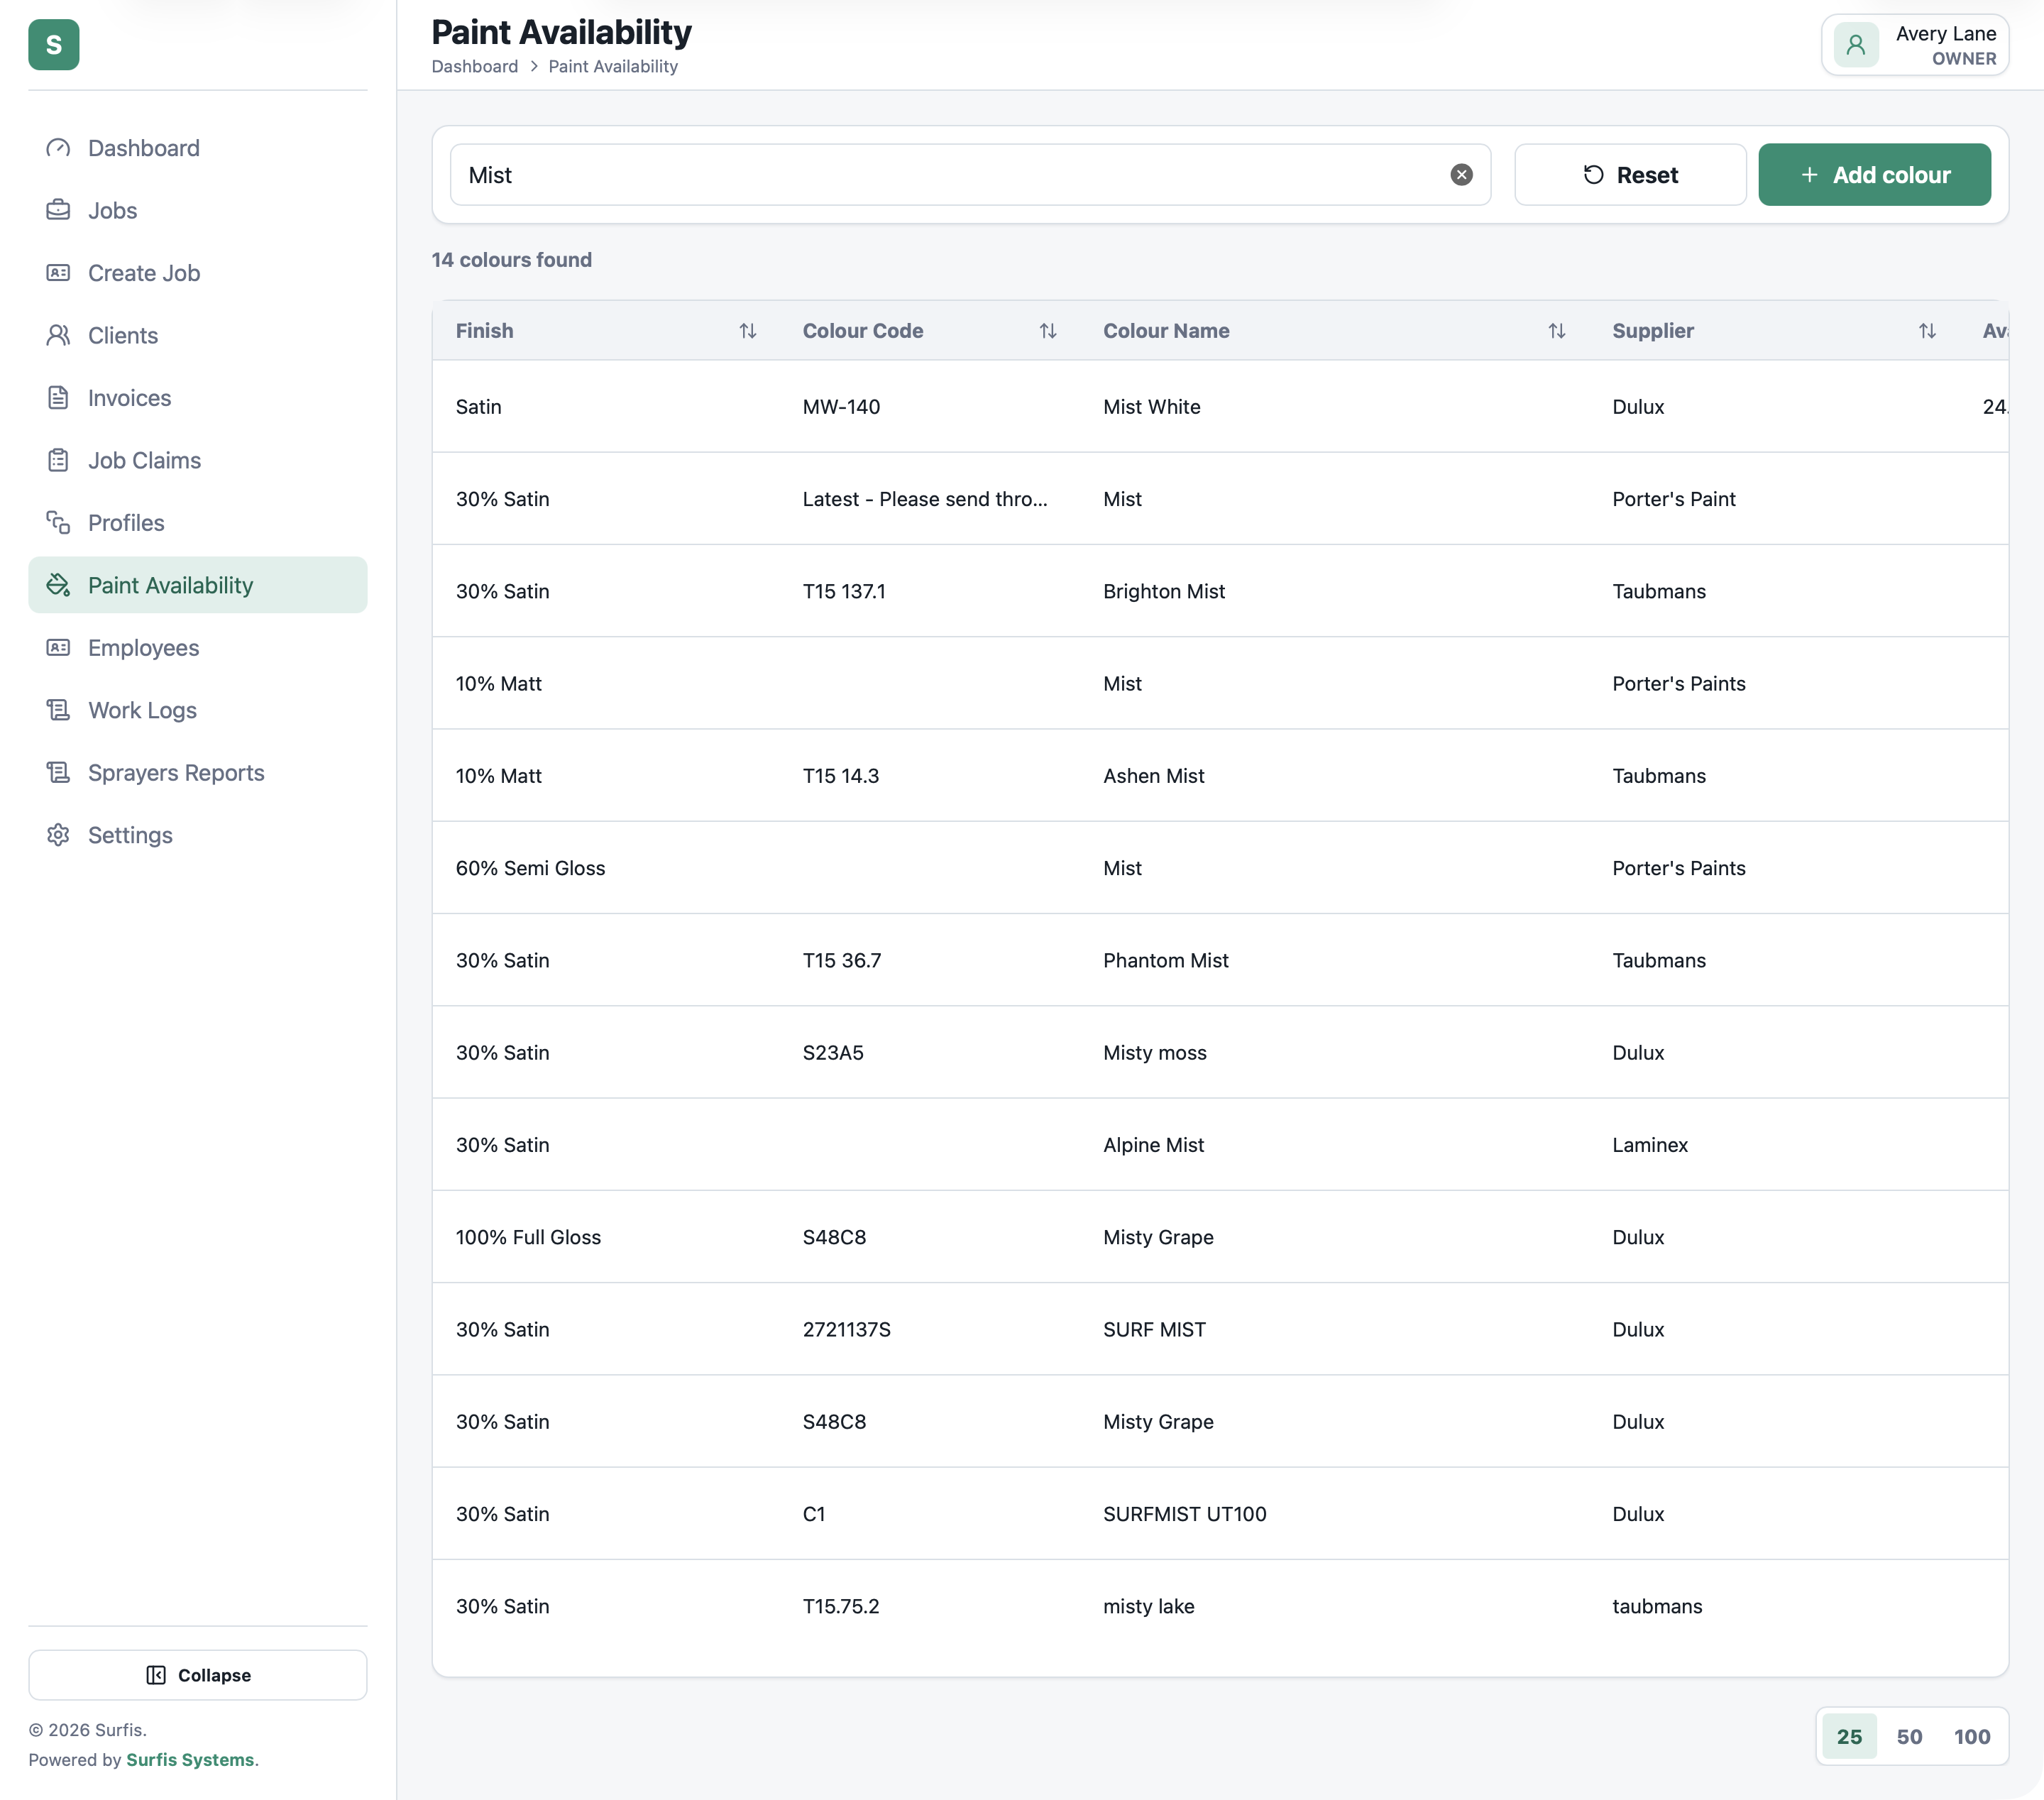Screen dimensions: 2044x1800
Task: Open Avery Lane user profile avatar
Action: (x=1856, y=45)
